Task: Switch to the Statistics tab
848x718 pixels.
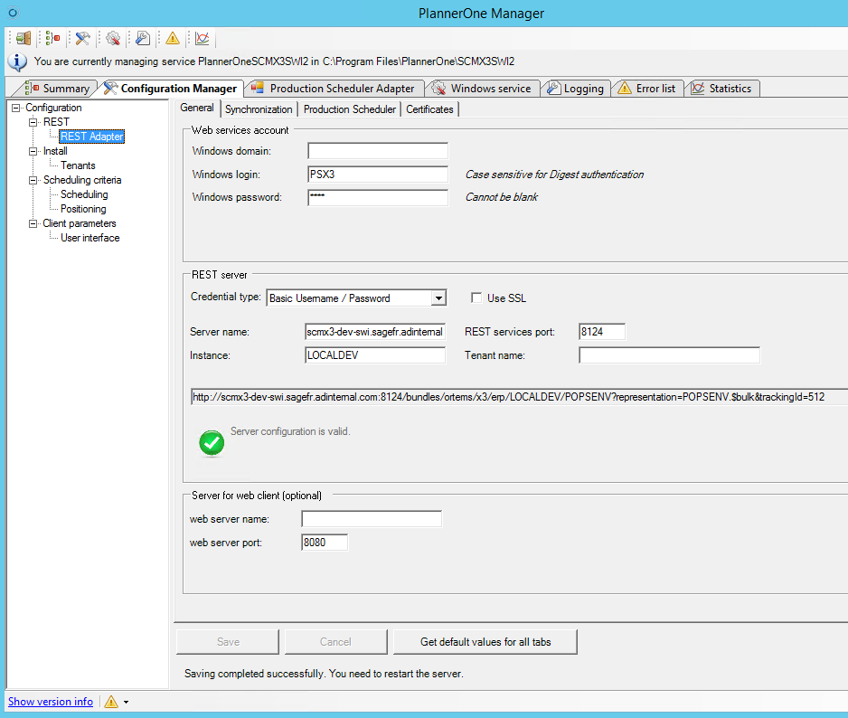Action: [722, 89]
